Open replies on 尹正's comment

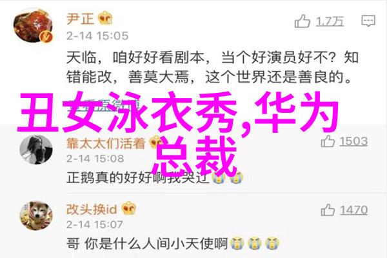click(368, 21)
